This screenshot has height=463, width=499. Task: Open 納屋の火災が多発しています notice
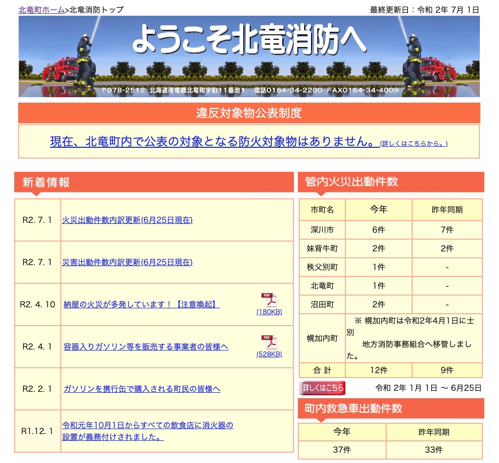pyautogui.click(x=141, y=304)
